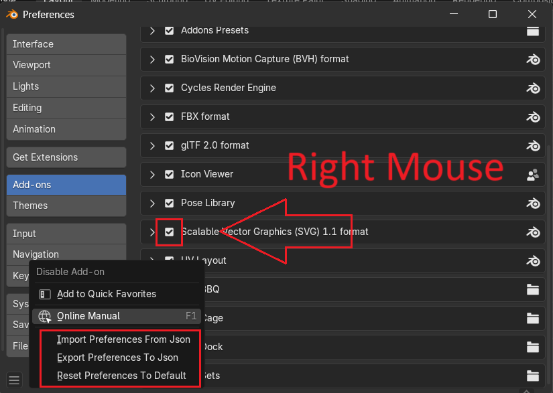
Task: Switch to the Viewport preferences category
Action: click(x=66, y=65)
